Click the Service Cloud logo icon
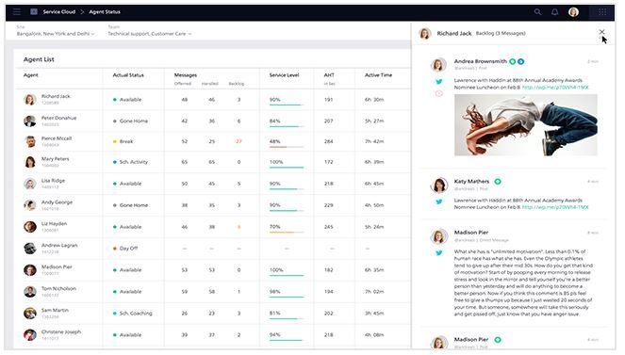 34,12
